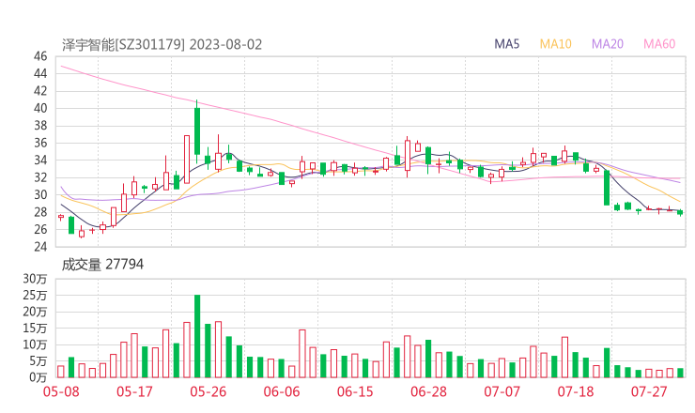Click the tallest green volume bar at 25万
The width and height of the screenshot is (695, 413).
[x=197, y=336]
